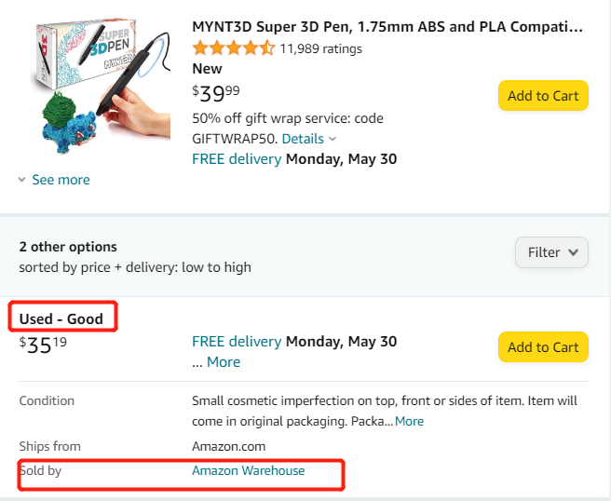The height and width of the screenshot is (501, 611).
Task: Open the Filter dropdown
Action: tap(551, 252)
